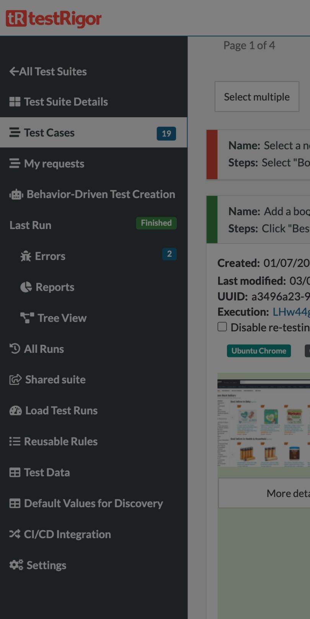
Task: Open the Test Cases section
Action: point(94,133)
